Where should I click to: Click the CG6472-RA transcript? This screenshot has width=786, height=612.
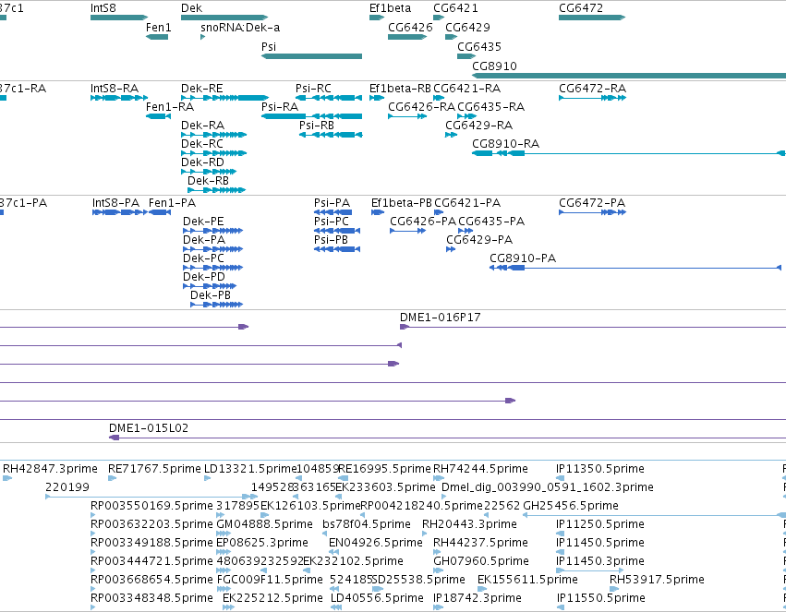[x=592, y=98]
